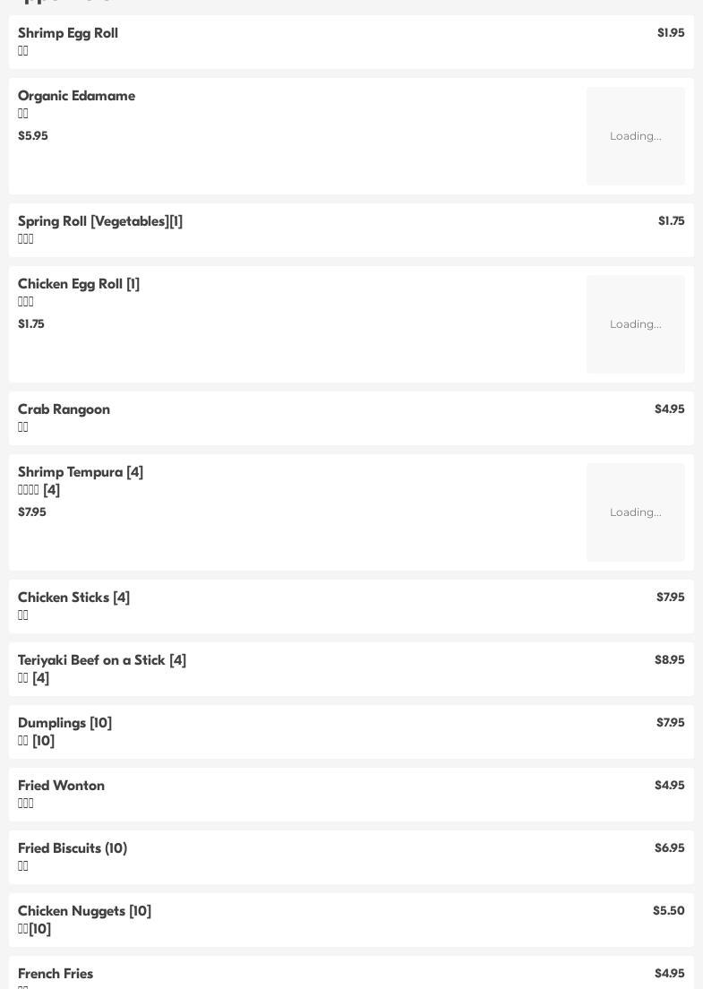Image resolution: width=703 pixels, height=989 pixels.
Task: Open the Chicken Egg Roll item
Action: [x=79, y=284]
